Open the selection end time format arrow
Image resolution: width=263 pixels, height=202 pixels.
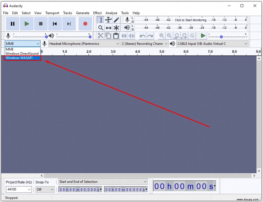click(x=146, y=189)
